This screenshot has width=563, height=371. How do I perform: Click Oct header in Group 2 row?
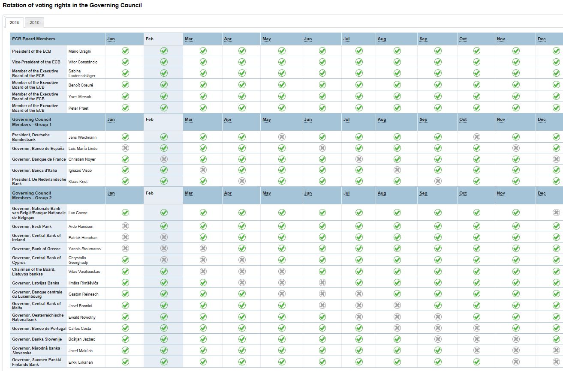(463, 193)
